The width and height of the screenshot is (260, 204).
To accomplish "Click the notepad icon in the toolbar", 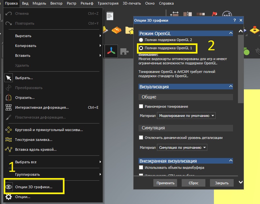I will pyautogui.click(x=110, y=16).
